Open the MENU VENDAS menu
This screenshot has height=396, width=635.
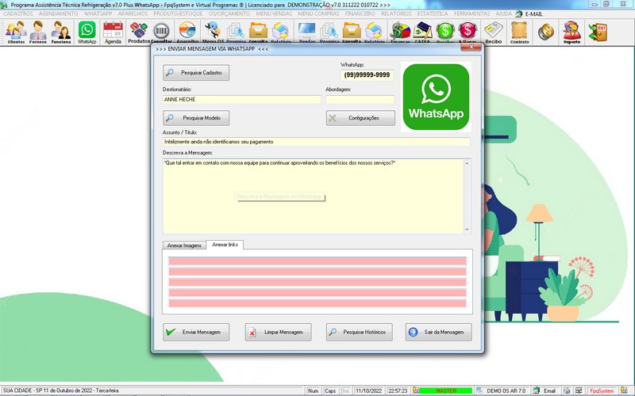tap(274, 13)
